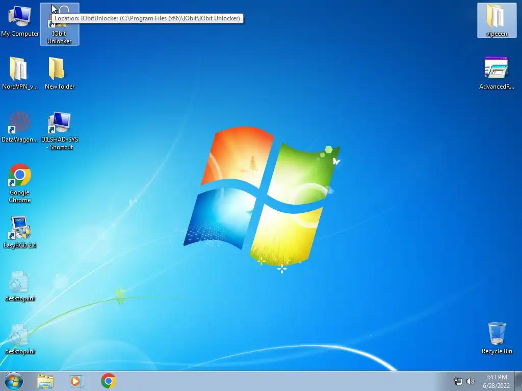522x391 pixels.
Task: Launch Windows Media Player from taskbar
Action: click(x=76, y=381)
